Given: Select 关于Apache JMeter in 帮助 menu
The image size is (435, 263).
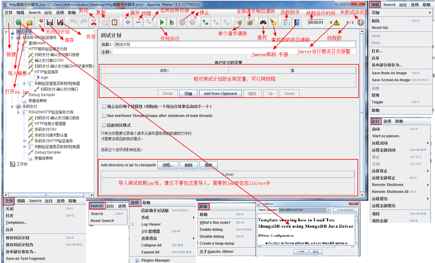Looking at the screenshot, I should point(217,251).
